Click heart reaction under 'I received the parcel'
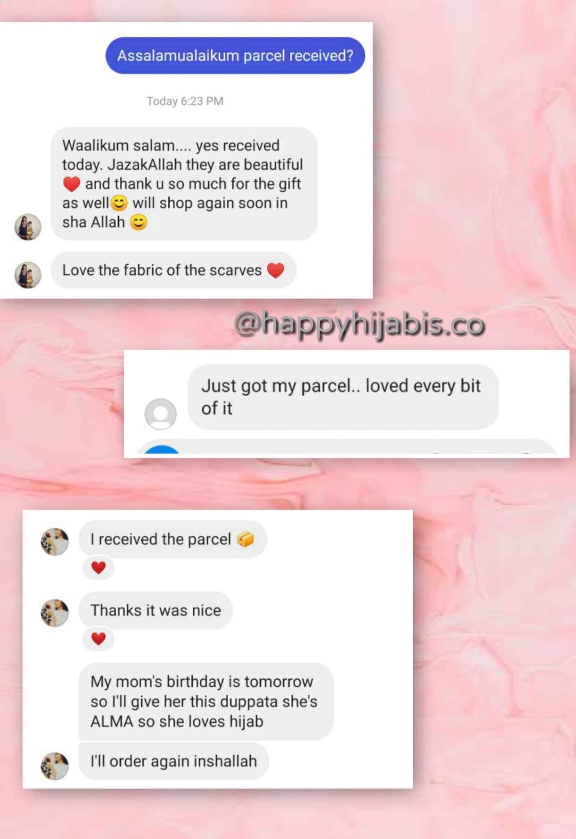 point(98,568)
